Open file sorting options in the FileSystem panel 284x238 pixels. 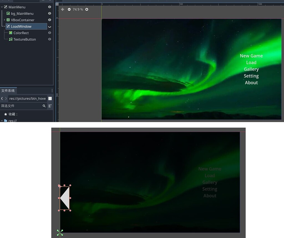50,106
